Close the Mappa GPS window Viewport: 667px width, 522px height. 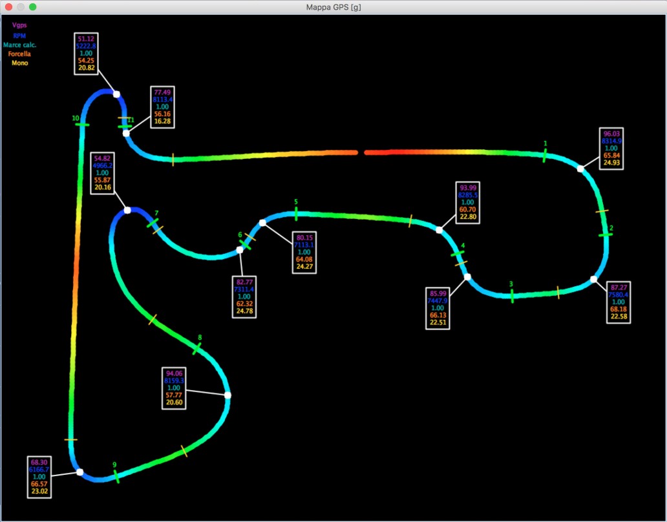[9, 6]
